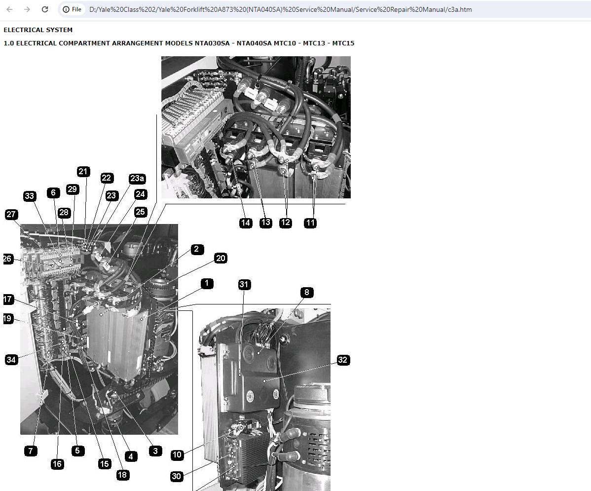Click callout label 2
Image resolution: width=591 pixels, height=491 pixels.
[x=197, y=249]
